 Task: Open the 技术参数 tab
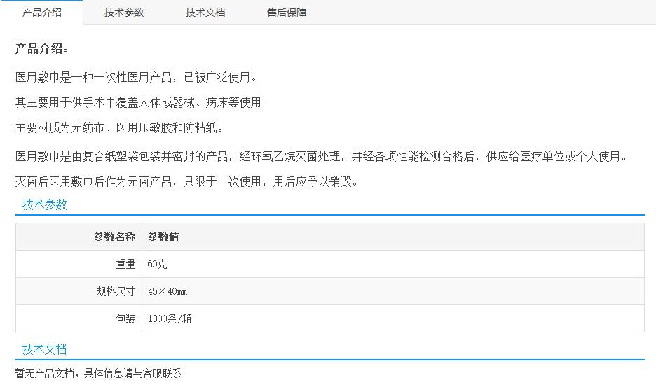tap(124, 13)
